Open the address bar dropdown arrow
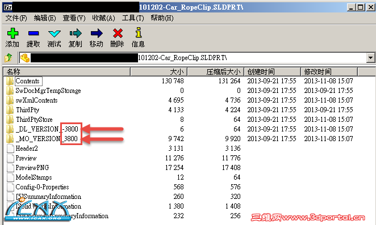This screenshot has width=376, height=225. tap(370, 58)
